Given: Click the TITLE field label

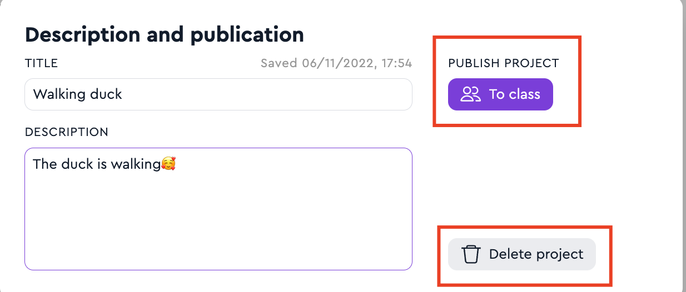Looking at the screenshot, I should pos(41,63).
